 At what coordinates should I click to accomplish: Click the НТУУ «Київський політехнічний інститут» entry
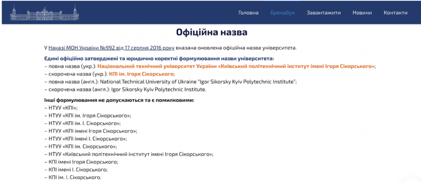[129, 154]
